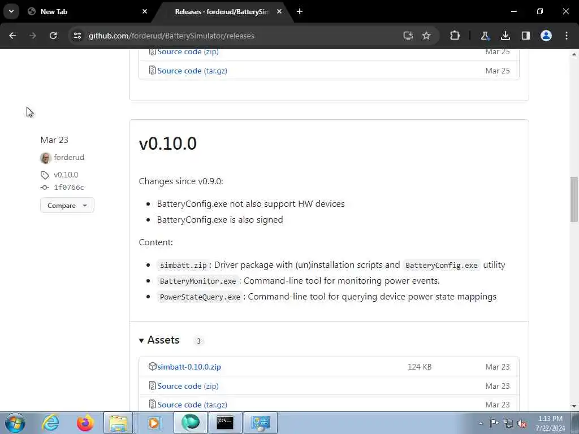Open site information icon in address bar
The height and width of the screenshot is (434, 579).
(77, 36)
